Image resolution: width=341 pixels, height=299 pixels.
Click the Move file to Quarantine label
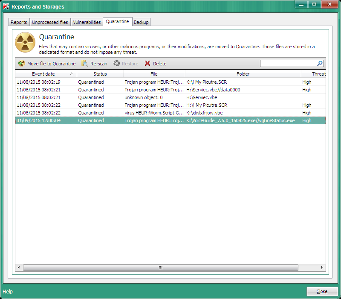(x=51, y=64)
